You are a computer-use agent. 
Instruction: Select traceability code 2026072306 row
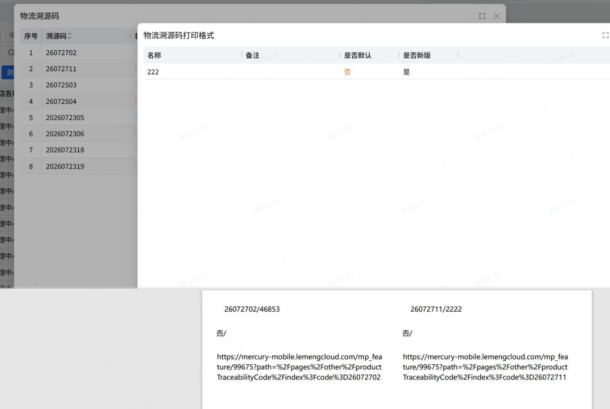click(x=79, y=134)
